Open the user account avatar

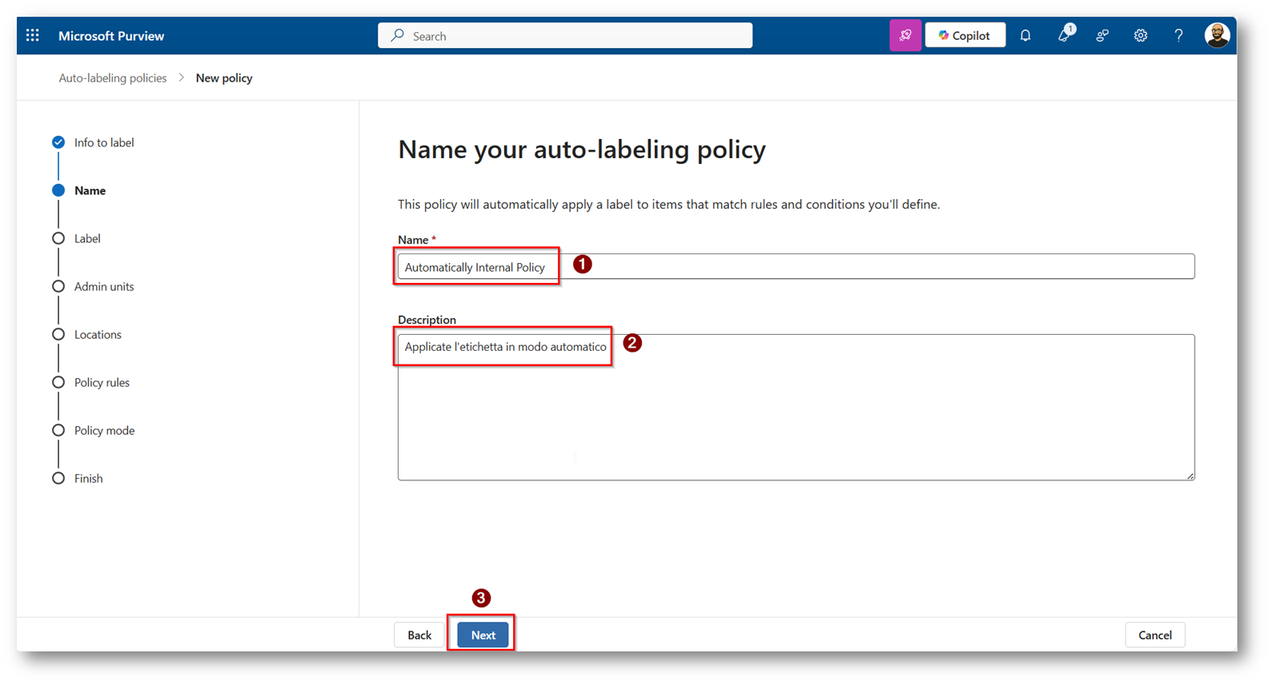pos(1217,36)
